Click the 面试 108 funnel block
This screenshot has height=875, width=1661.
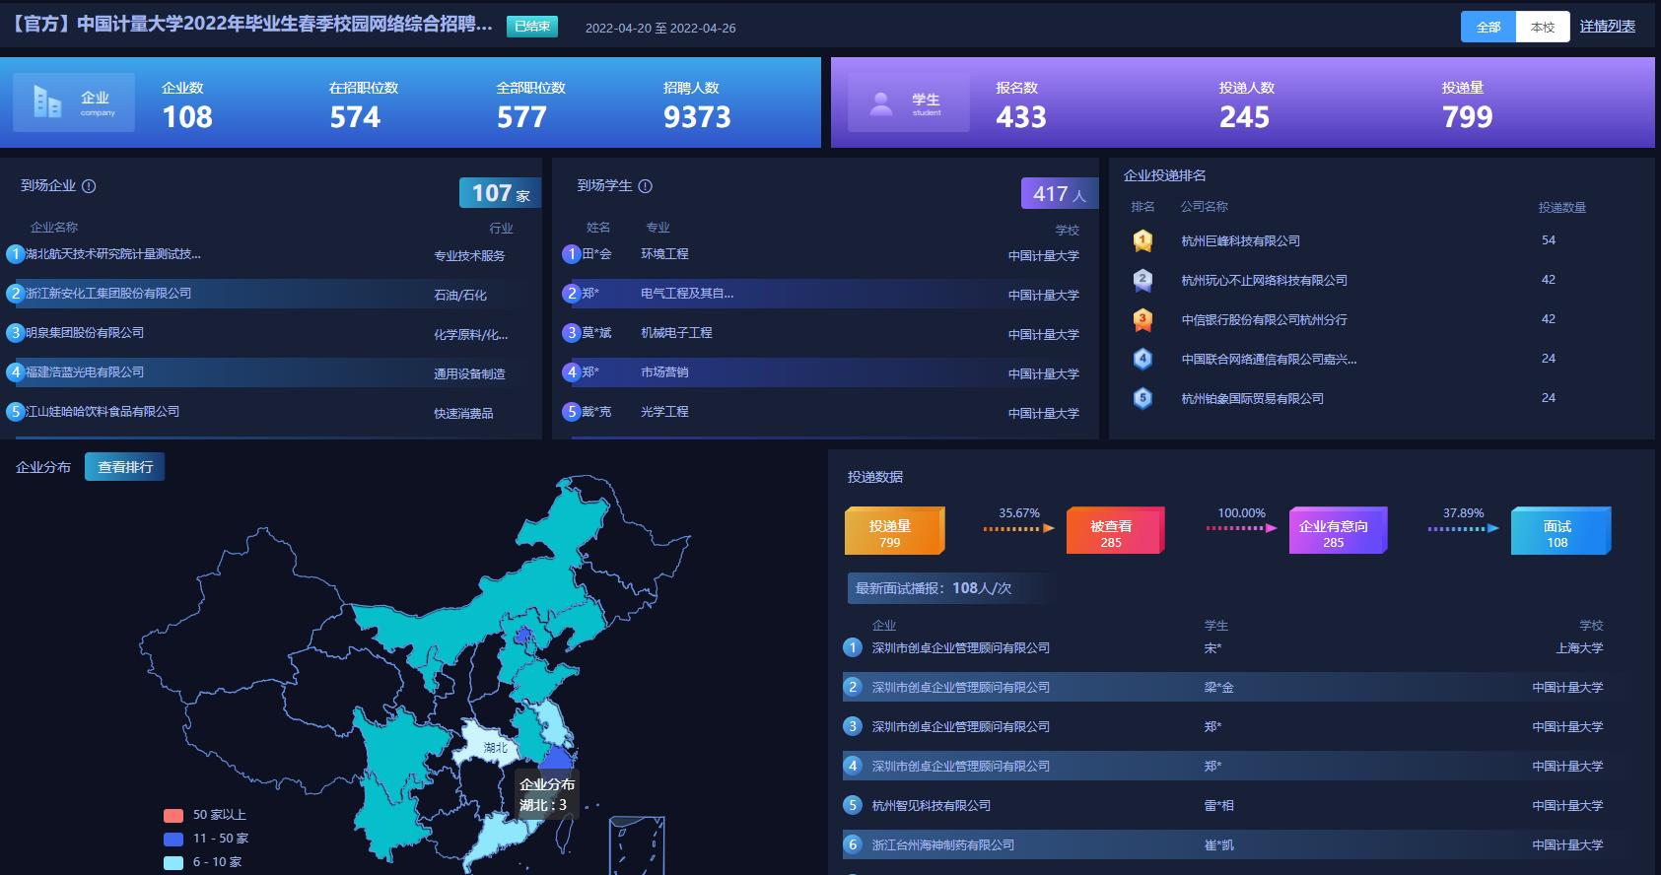(x=1560, y=532)
